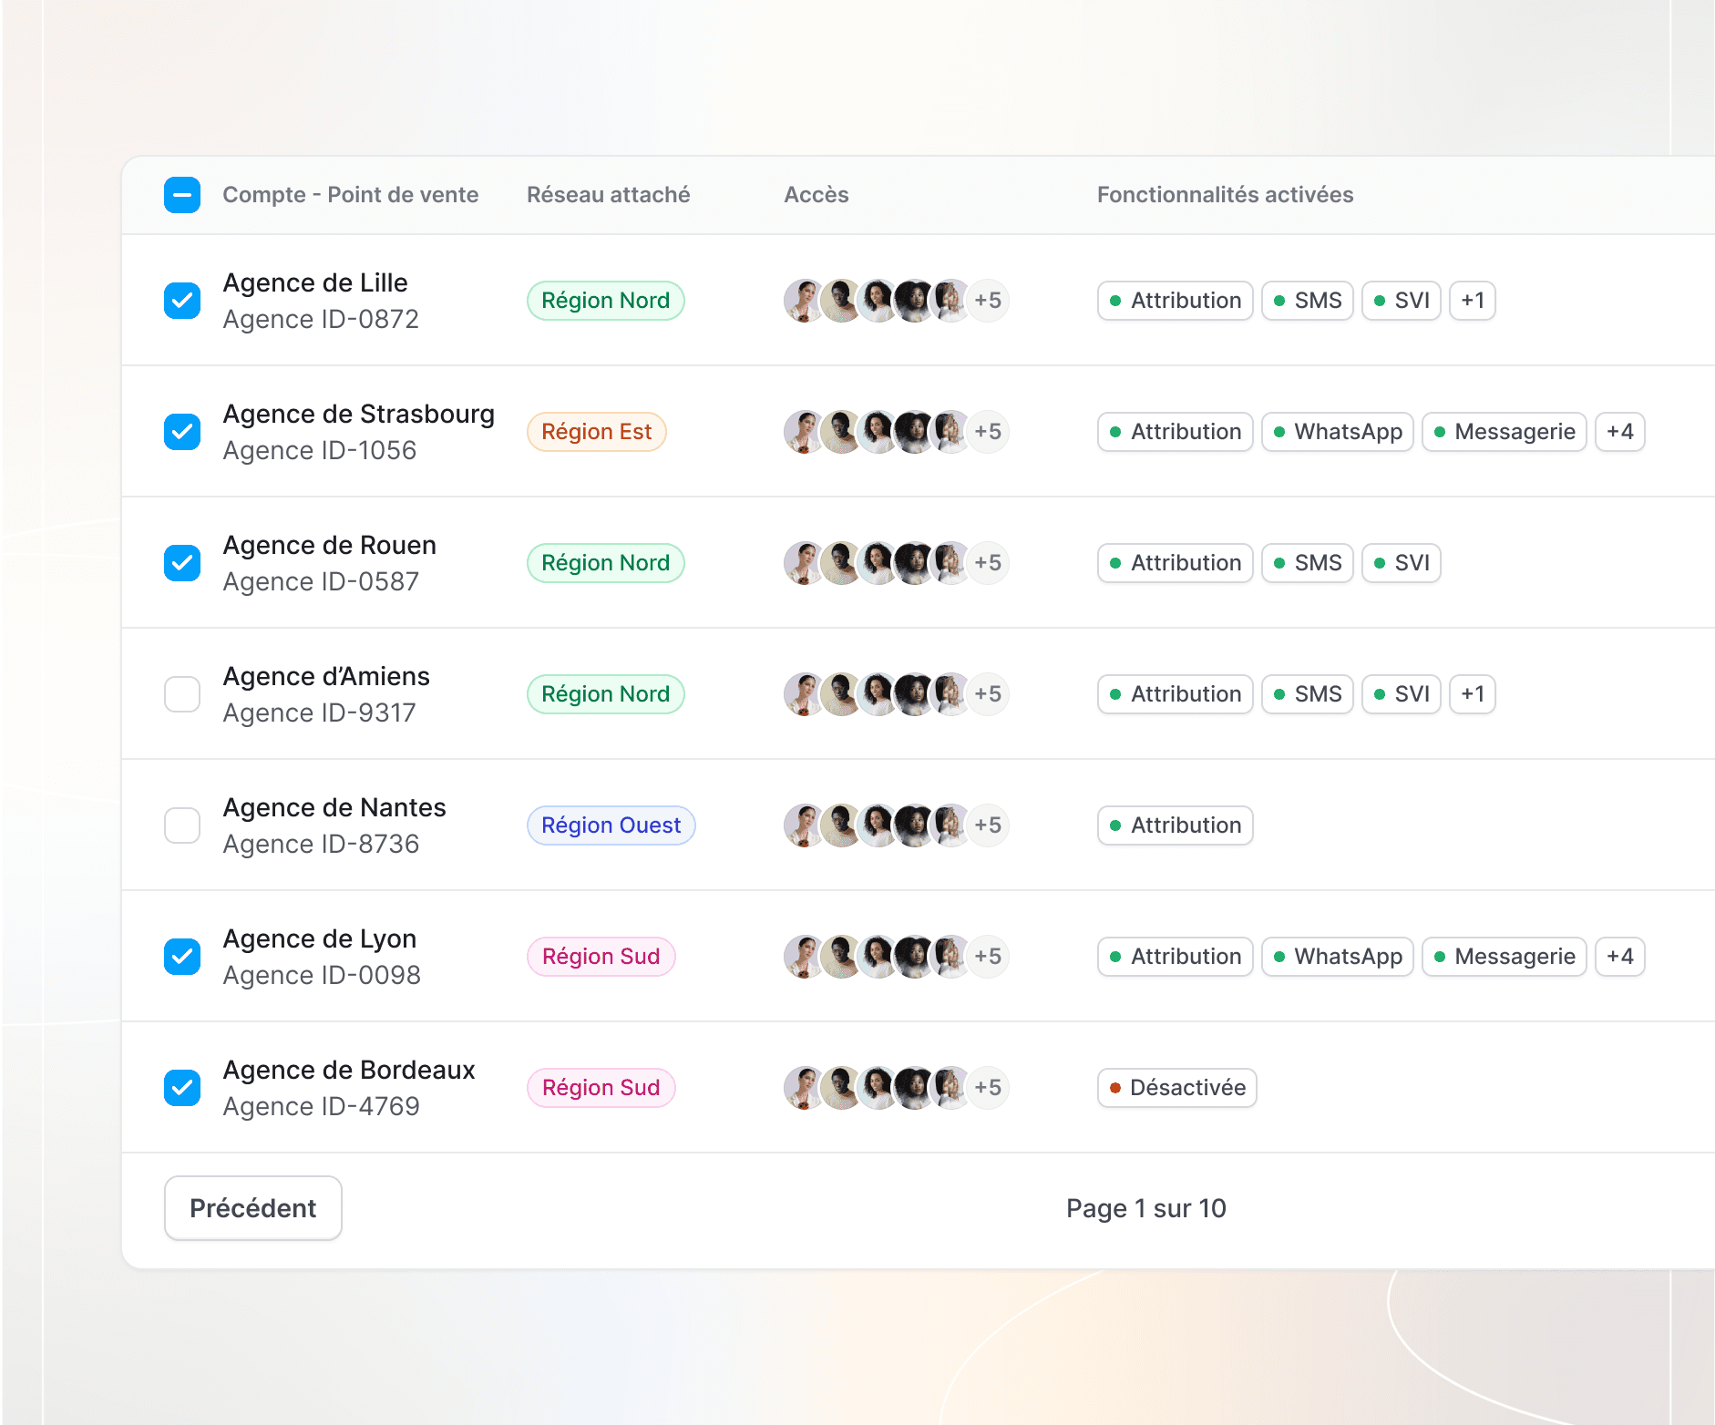The image size is (1715, 1425).
Task: Click the Compte - Point de vente column header
Action: 351,195
